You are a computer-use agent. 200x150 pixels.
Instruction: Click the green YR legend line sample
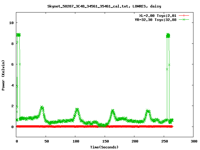[x=184, y=19]
